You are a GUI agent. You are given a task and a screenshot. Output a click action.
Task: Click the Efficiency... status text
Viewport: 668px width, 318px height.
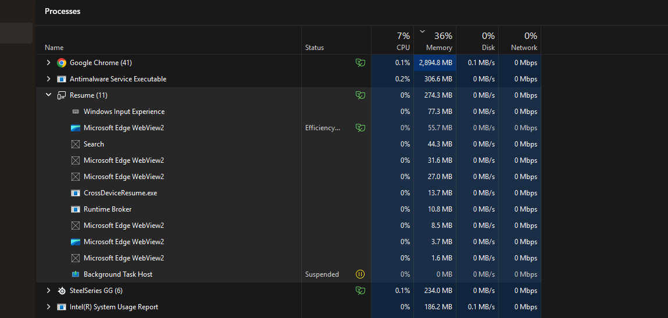pyautogui.click(x=323, y=128)
